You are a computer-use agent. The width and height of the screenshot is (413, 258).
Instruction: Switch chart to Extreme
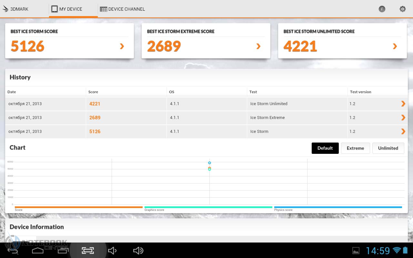tap(355, 148)
